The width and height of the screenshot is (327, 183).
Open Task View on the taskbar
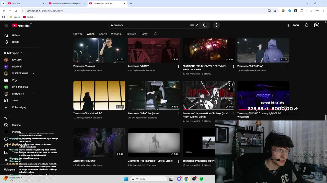pos(171,179)
